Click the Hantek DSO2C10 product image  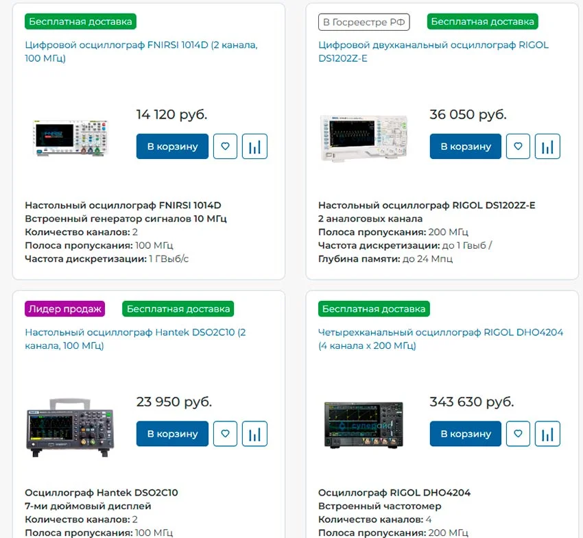coord(70,428)
